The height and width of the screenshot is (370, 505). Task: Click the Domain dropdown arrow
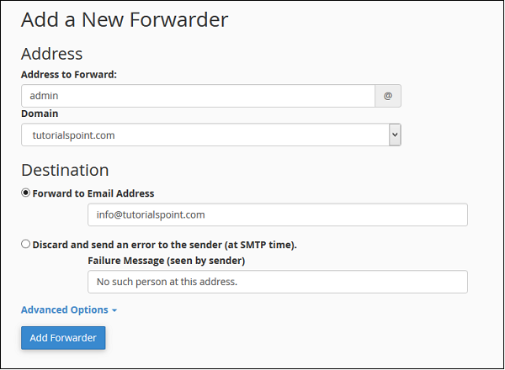(395, 135)
